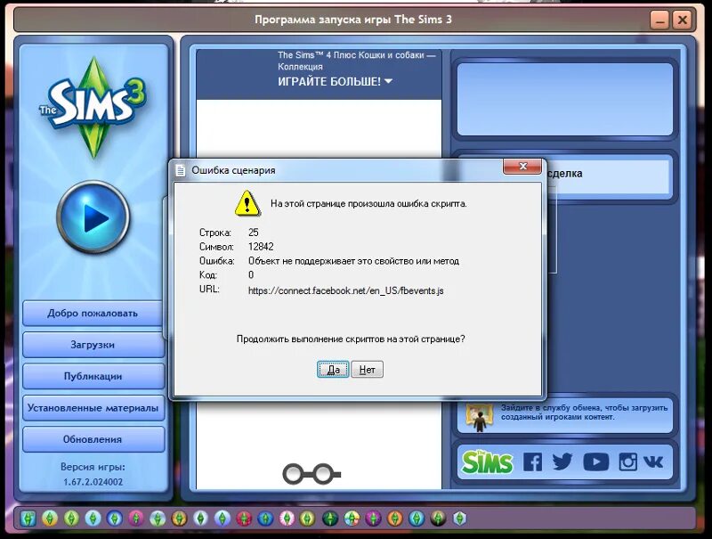Click Продолжить выполнение скриптов question text
This screenshot has height=539, width=712.
coord(351,339)
